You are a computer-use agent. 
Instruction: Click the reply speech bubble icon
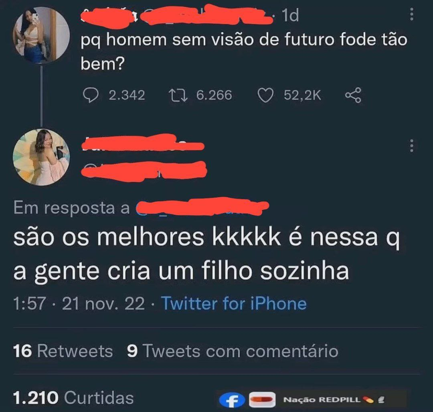pos(91,96)
